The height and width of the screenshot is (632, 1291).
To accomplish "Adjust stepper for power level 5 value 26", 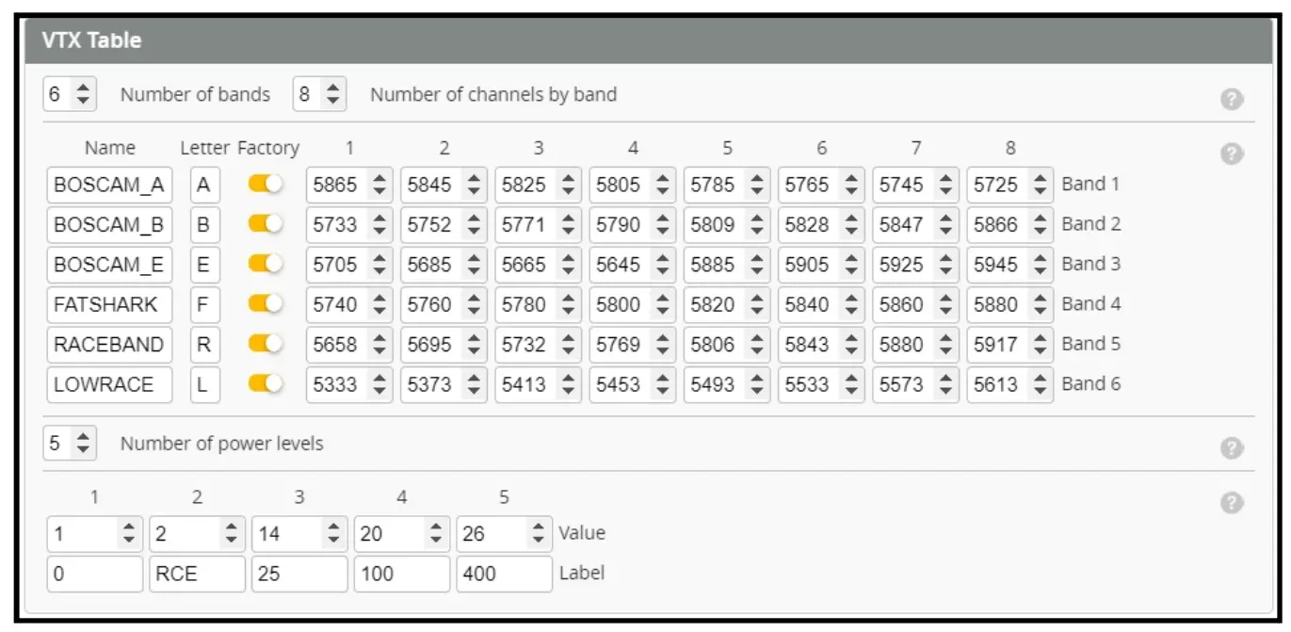I will click(x=538, y=534).
